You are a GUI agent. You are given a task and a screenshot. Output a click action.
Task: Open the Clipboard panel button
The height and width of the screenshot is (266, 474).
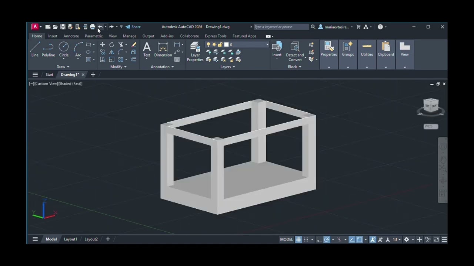point(386,55)
